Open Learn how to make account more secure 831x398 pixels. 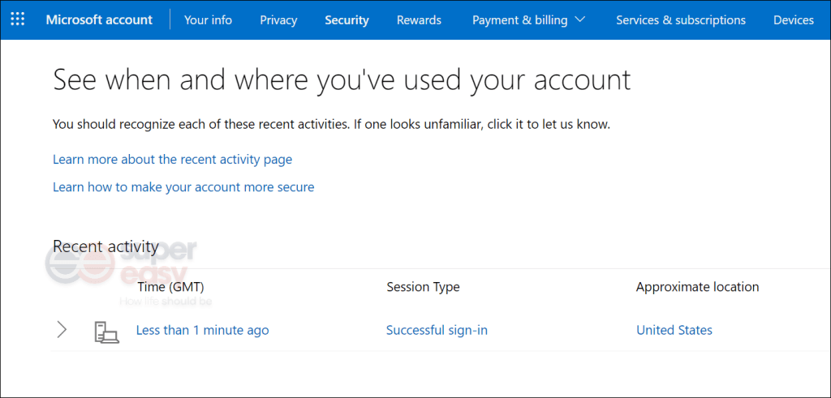[x=183, y=186]
